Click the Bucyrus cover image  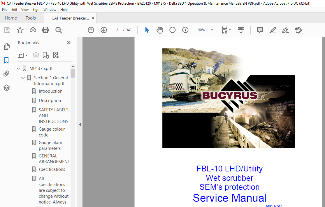coord(229,98)
